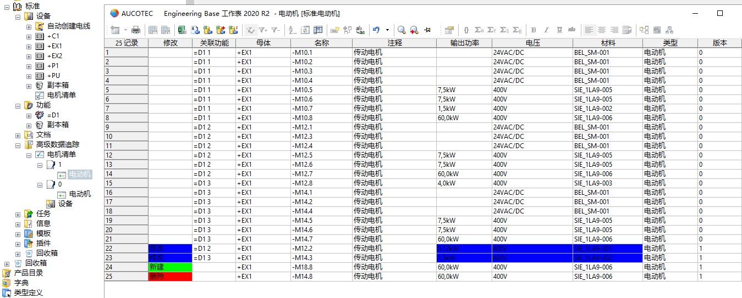Viewport: 742px width, 298px height.
Task: Click the print icon in the toolbar
Action: [135, 30]
